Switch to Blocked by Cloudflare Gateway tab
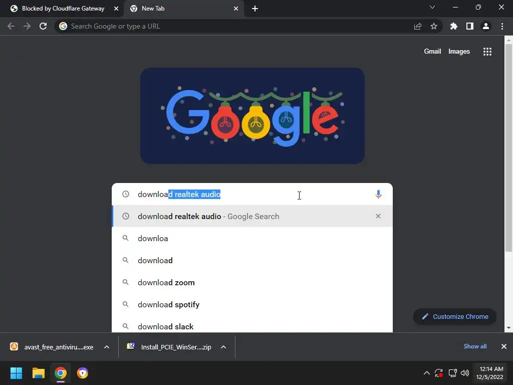The width and height of the screenshot is (513, 385). 62,9
